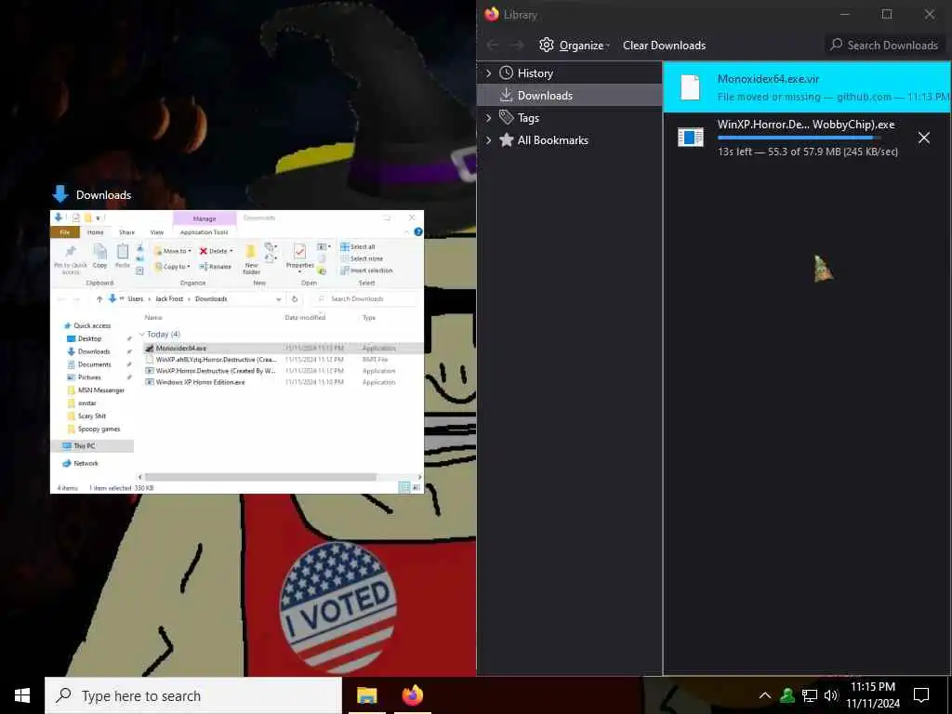Open Firefox from the taskbar
Viewport: 952px width, 714px height.
point(412,695)
